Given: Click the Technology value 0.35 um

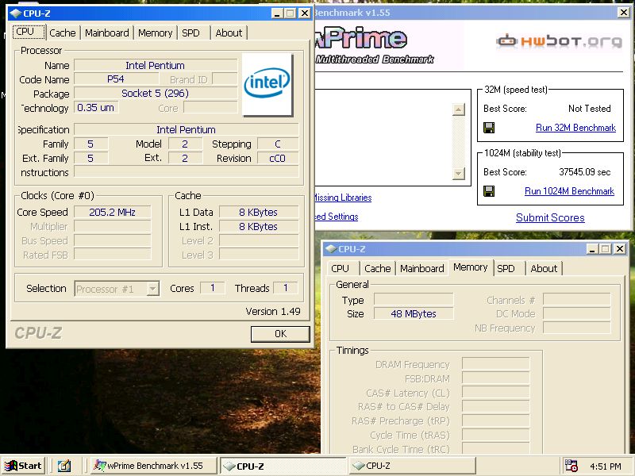Looking at the screenshot, I should click(x=96, y=107).
